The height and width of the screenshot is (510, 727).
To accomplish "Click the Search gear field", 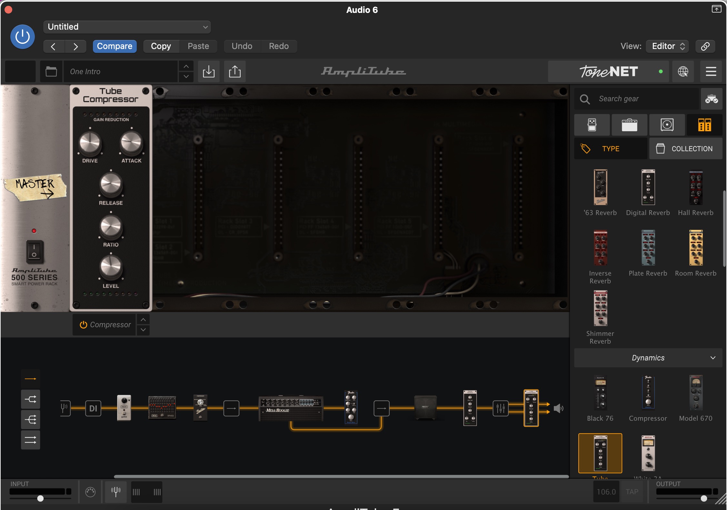I will point(636,99).
